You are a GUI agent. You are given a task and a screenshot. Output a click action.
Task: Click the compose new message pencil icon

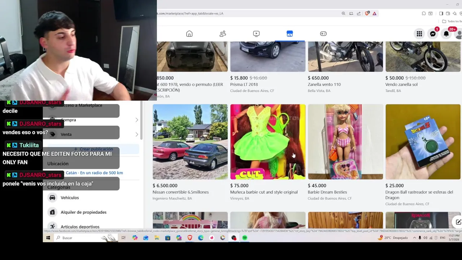pyautogui.click(x=458, y=222)
